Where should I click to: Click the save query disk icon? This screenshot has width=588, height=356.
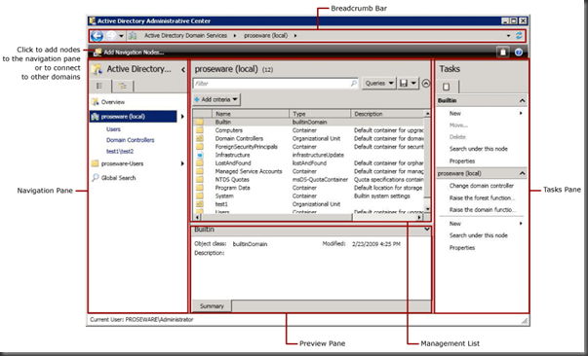click(x=404, y=84)
